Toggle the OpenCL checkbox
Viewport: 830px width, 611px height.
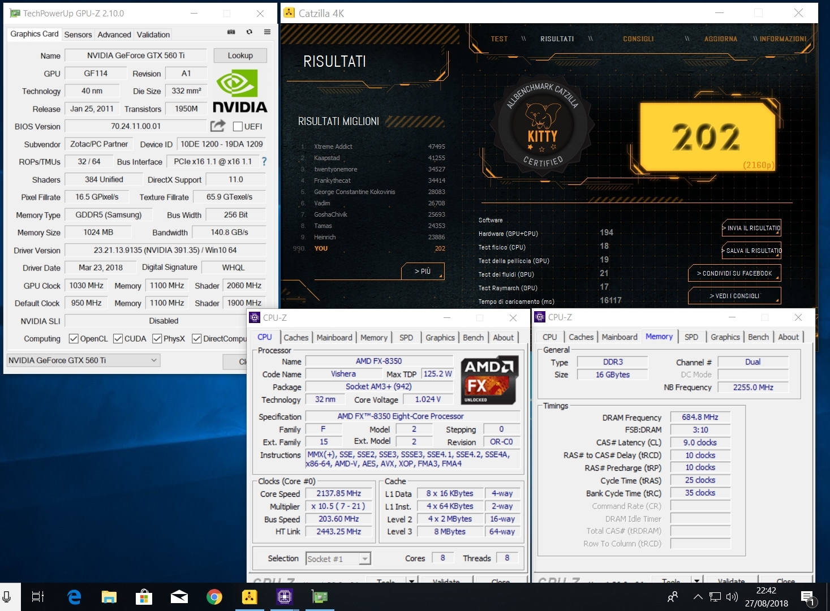pyautogui.click(x=74, y=338)
